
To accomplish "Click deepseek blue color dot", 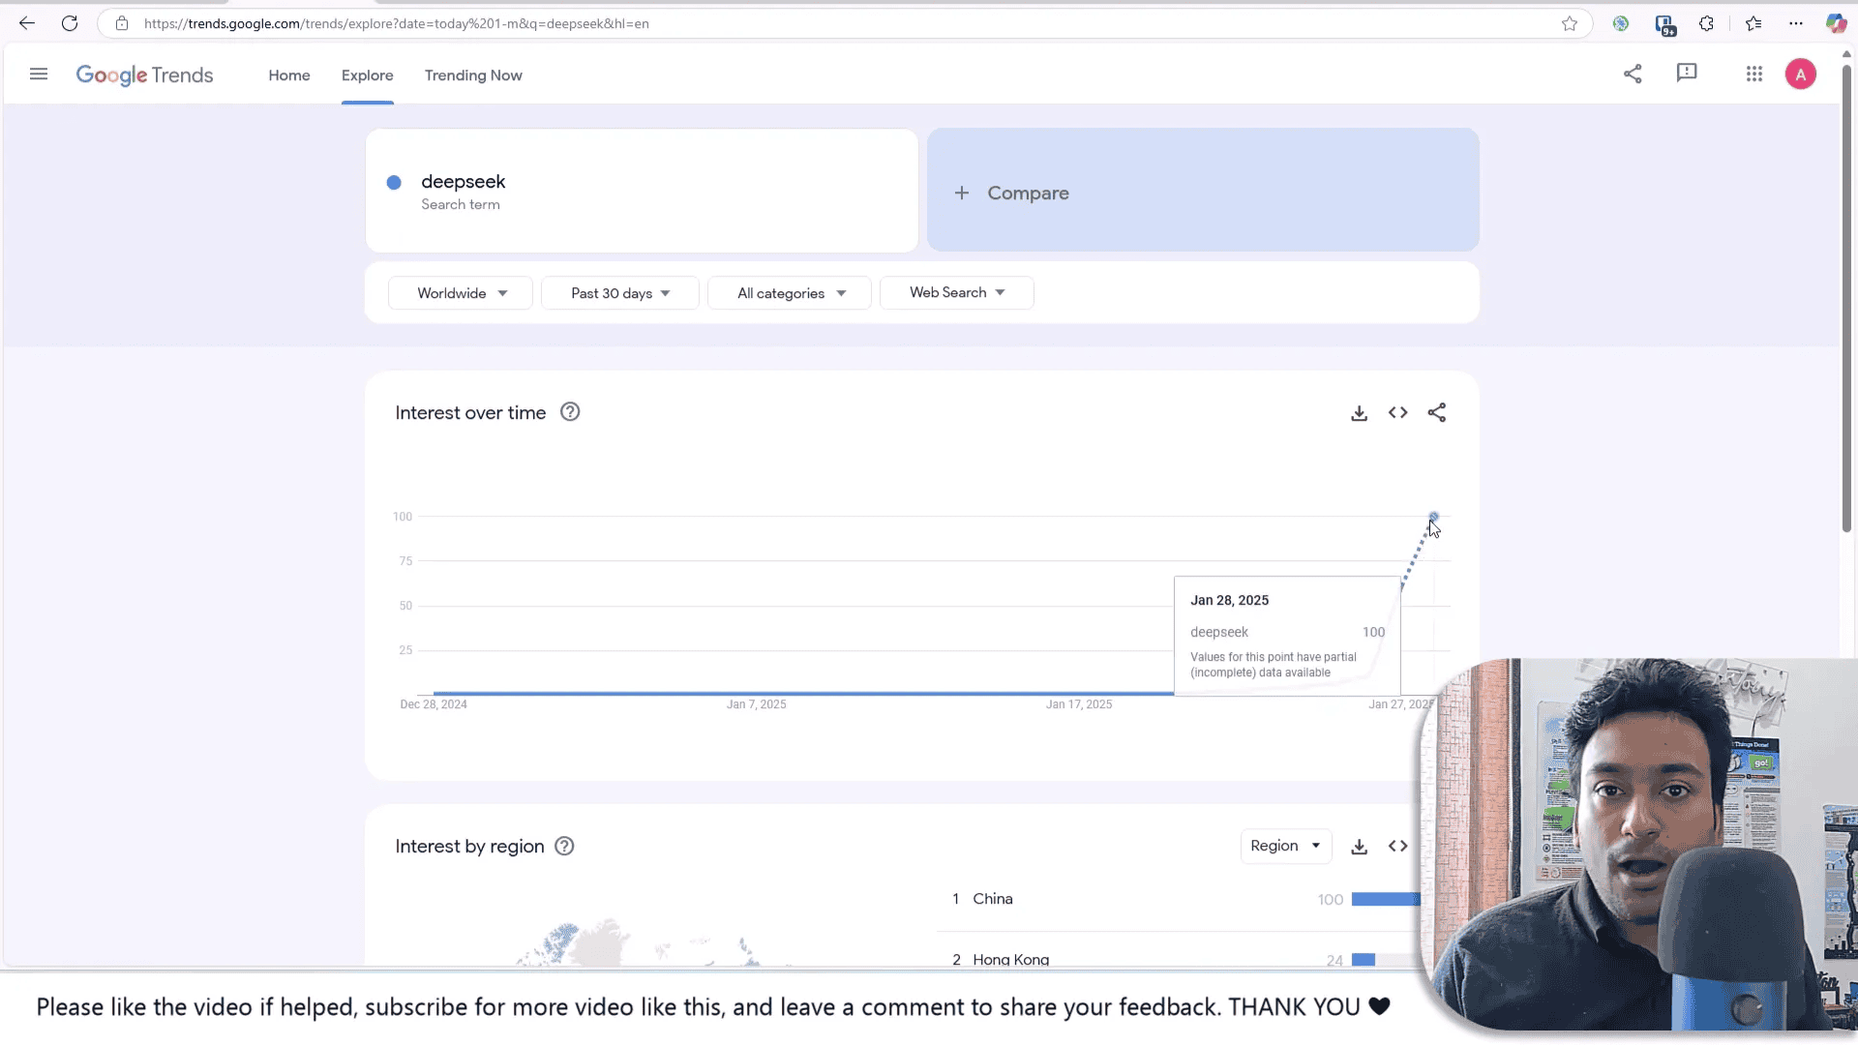I will click(x=394, y=183).
